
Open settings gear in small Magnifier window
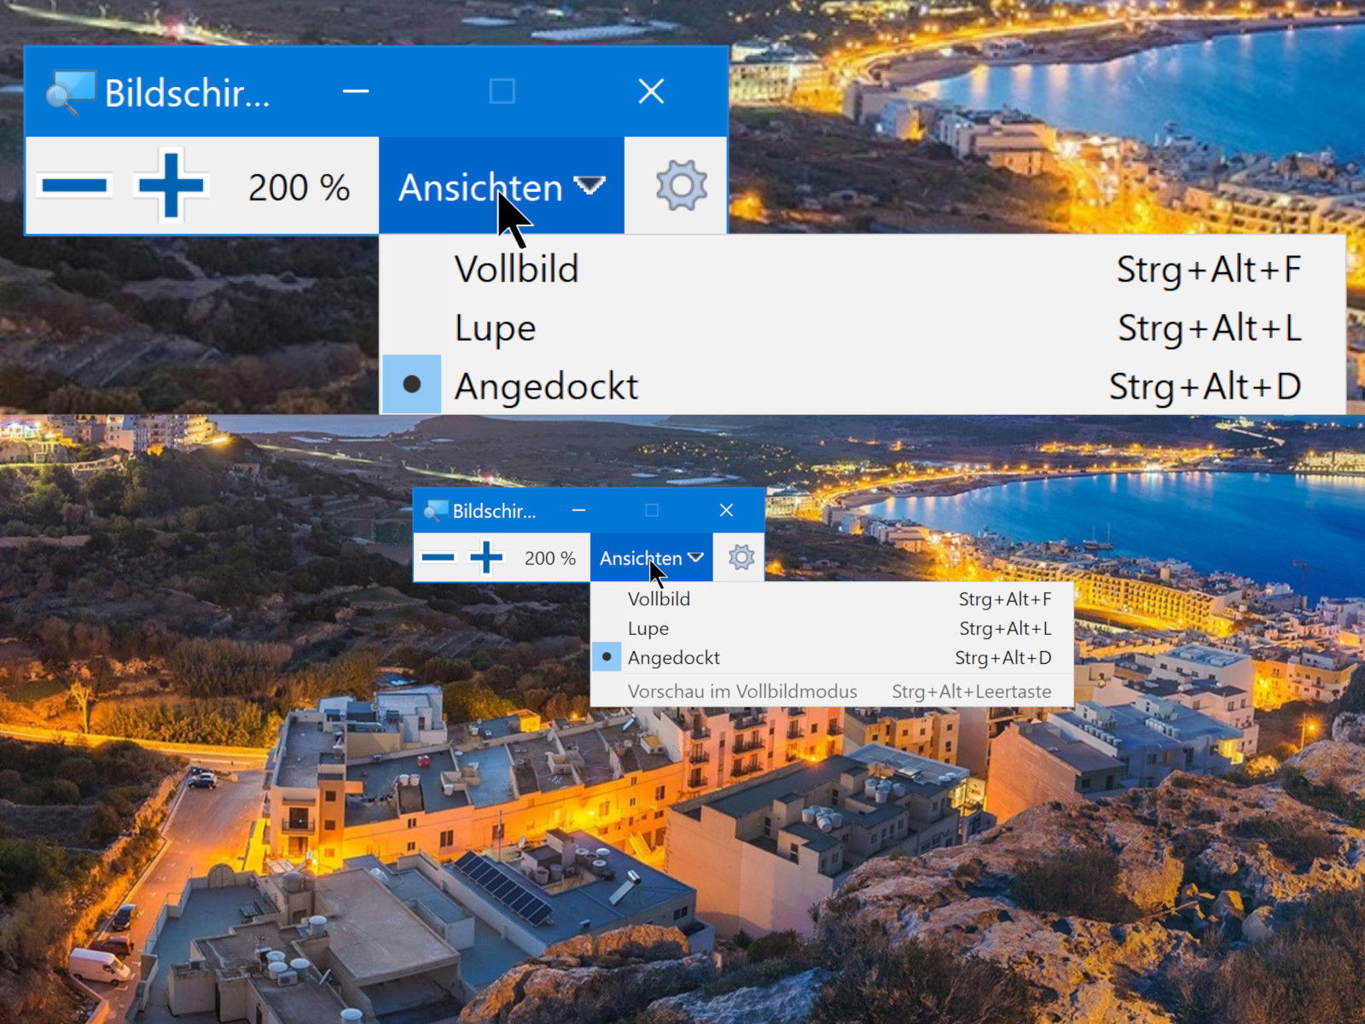(741, 558)
